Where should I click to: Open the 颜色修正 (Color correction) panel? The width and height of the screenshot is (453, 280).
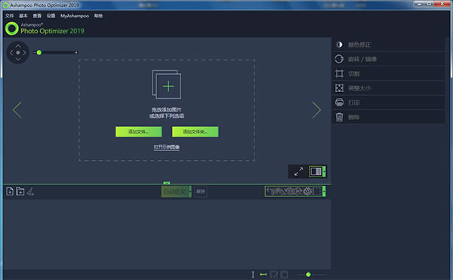point(388,45)
